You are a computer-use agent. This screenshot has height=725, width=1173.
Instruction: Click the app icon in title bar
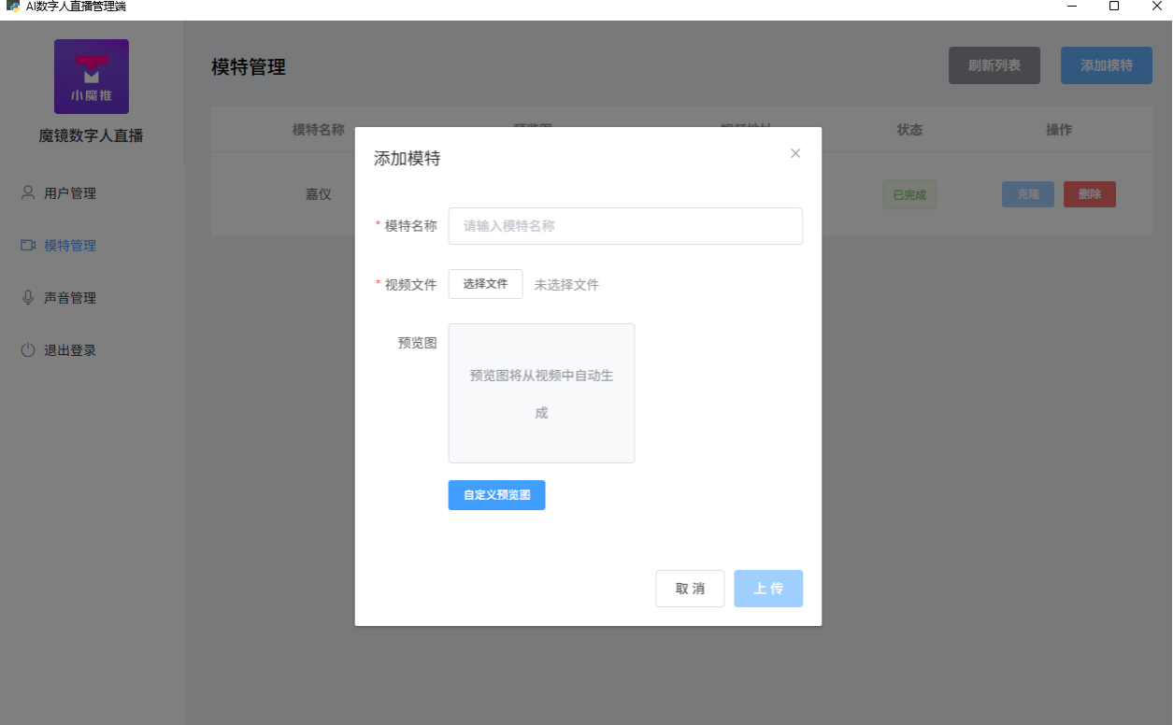pos(13,7)
